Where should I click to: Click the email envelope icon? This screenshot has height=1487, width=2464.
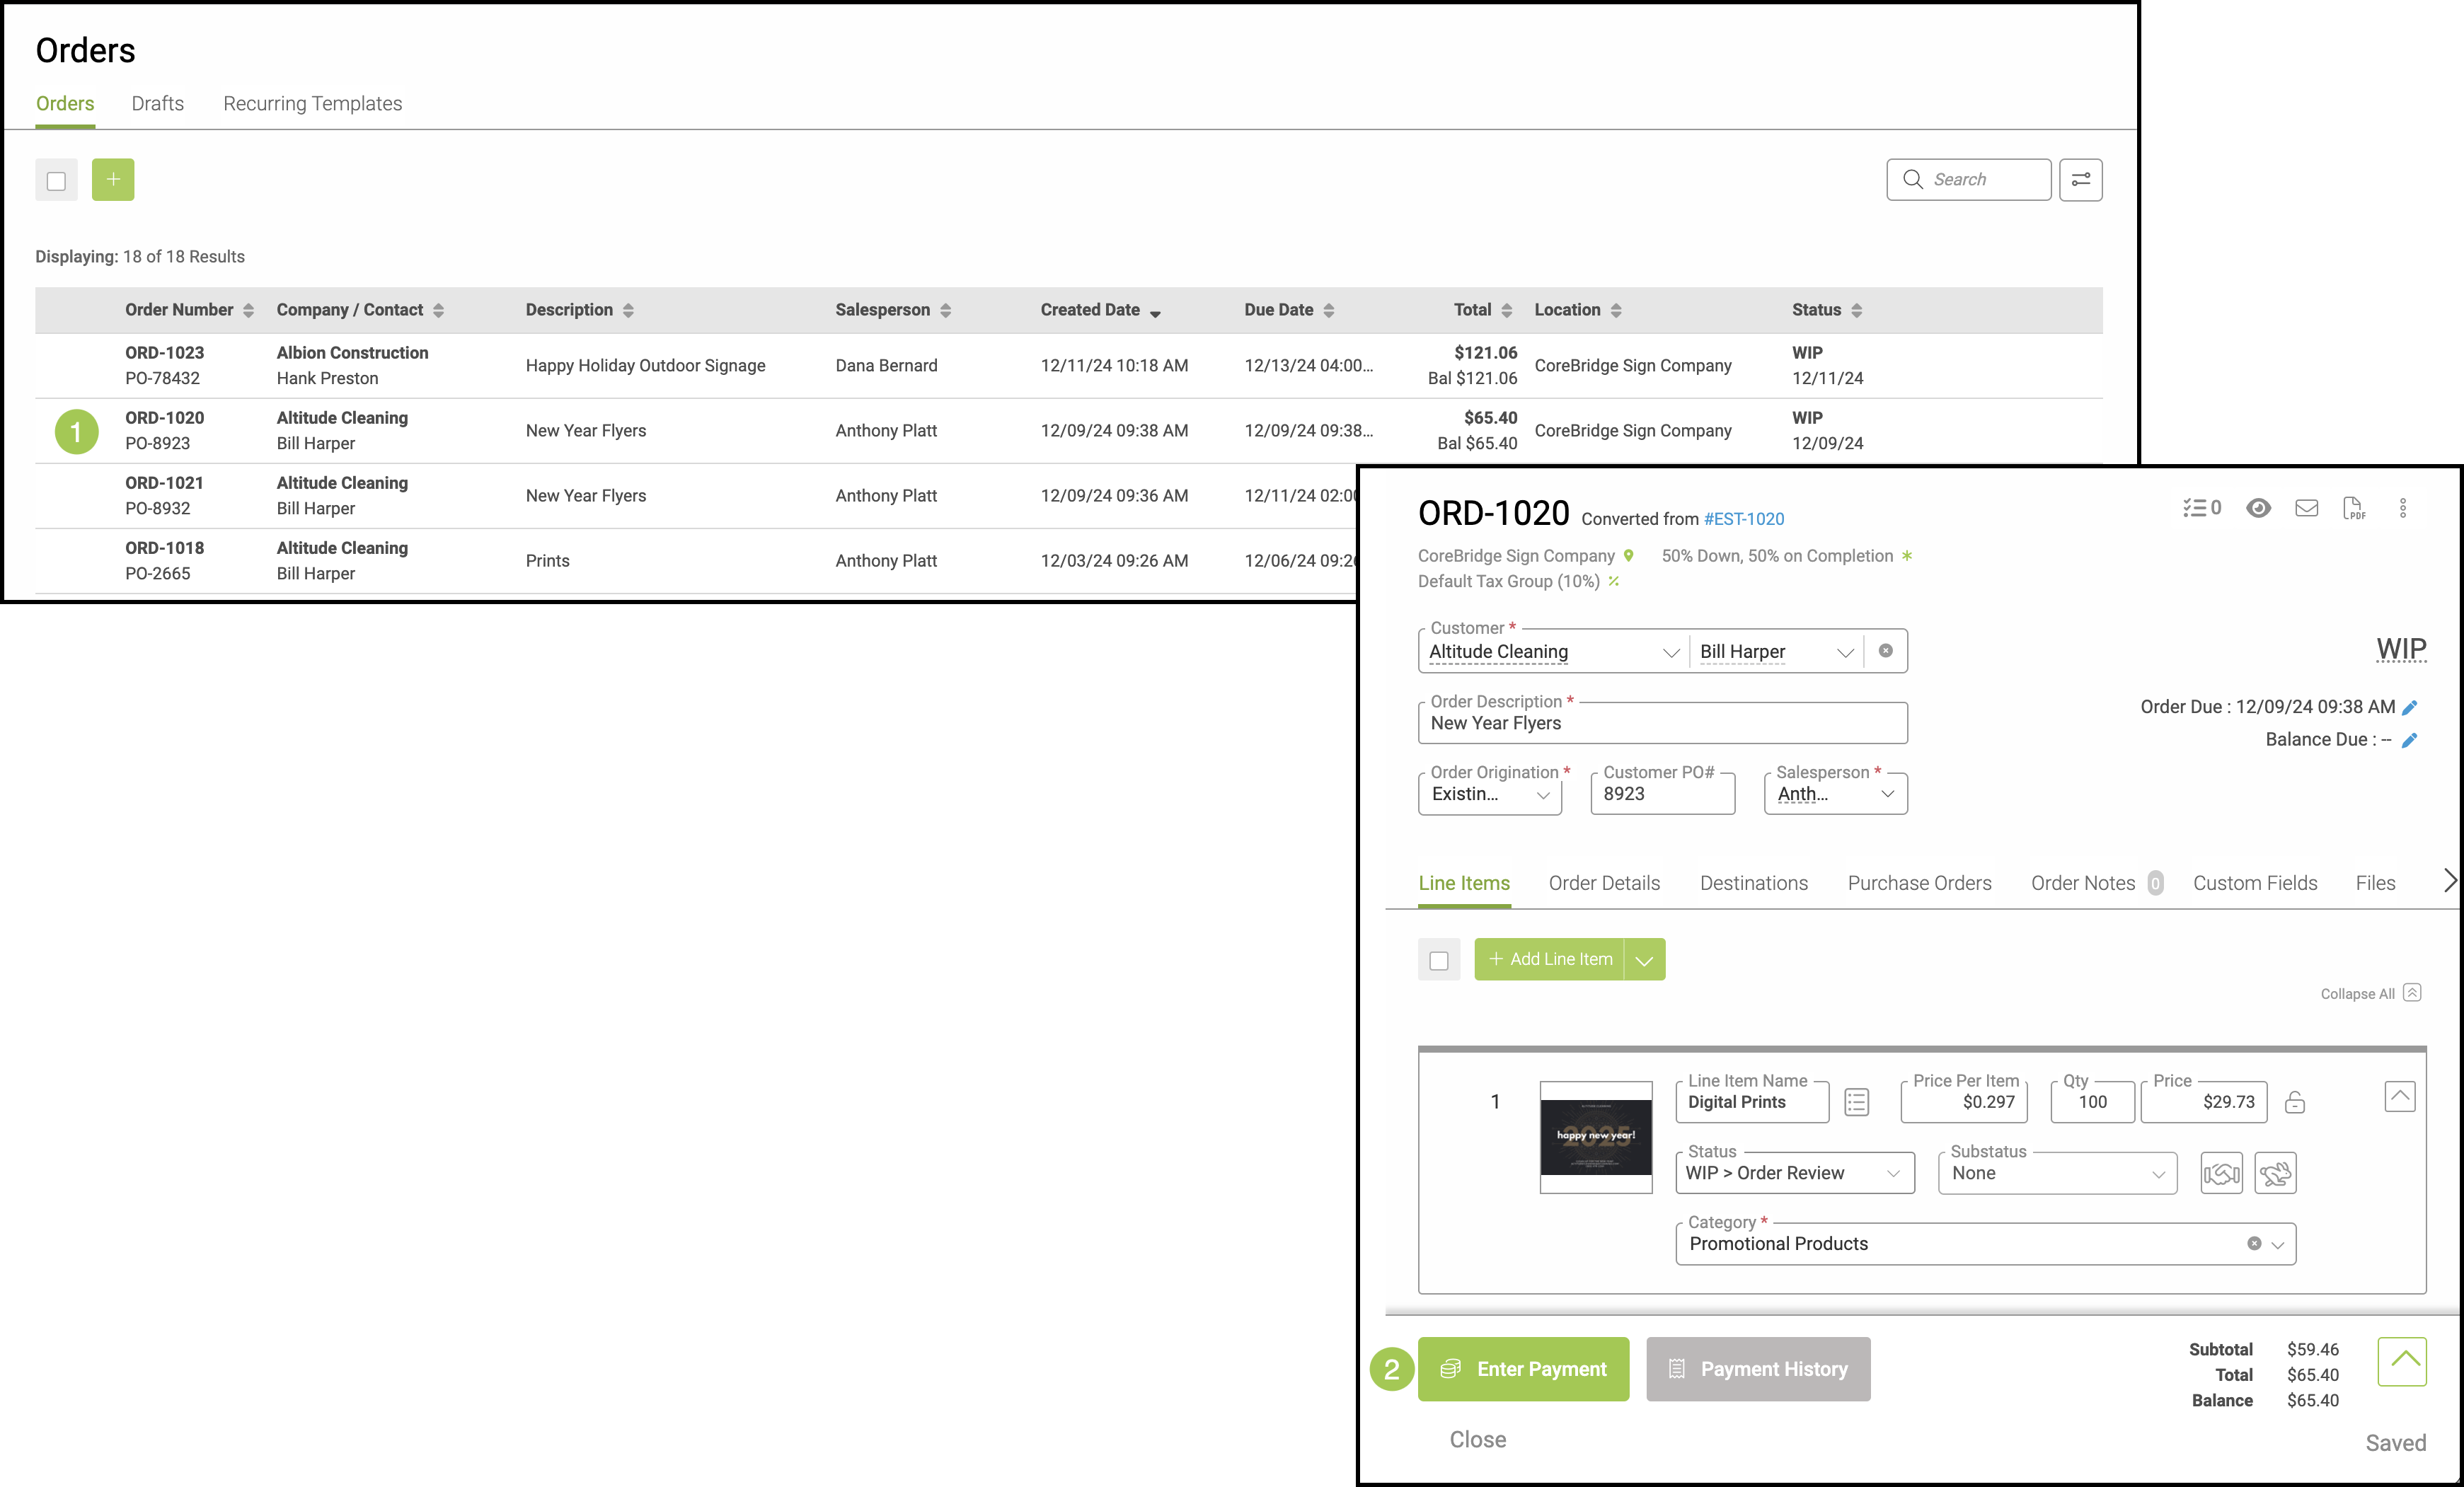(x=2306, y=508)
